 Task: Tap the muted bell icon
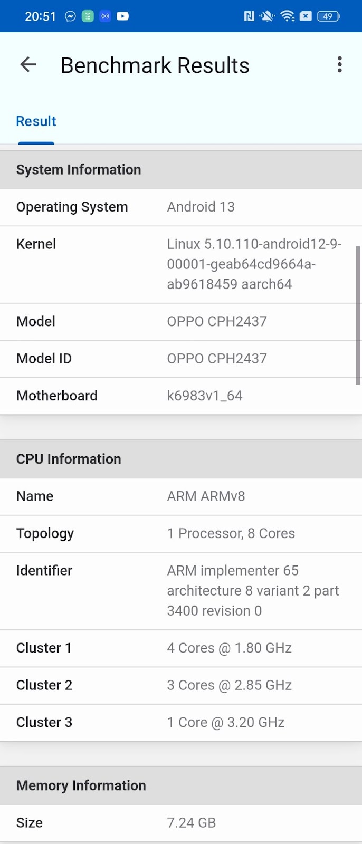pos(267,16)
